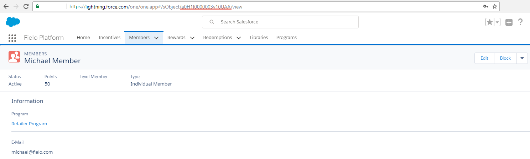
Task: Click the search magnifier icon
Action: click(212, 22)
